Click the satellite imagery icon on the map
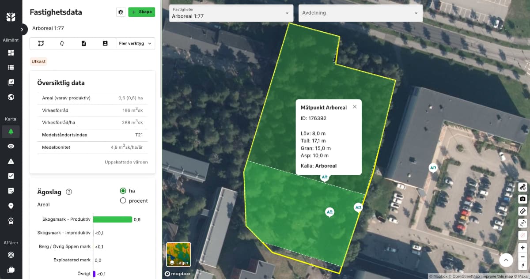Image resolution: width=530 pixels, height=279 pixels. click(523, 187)
